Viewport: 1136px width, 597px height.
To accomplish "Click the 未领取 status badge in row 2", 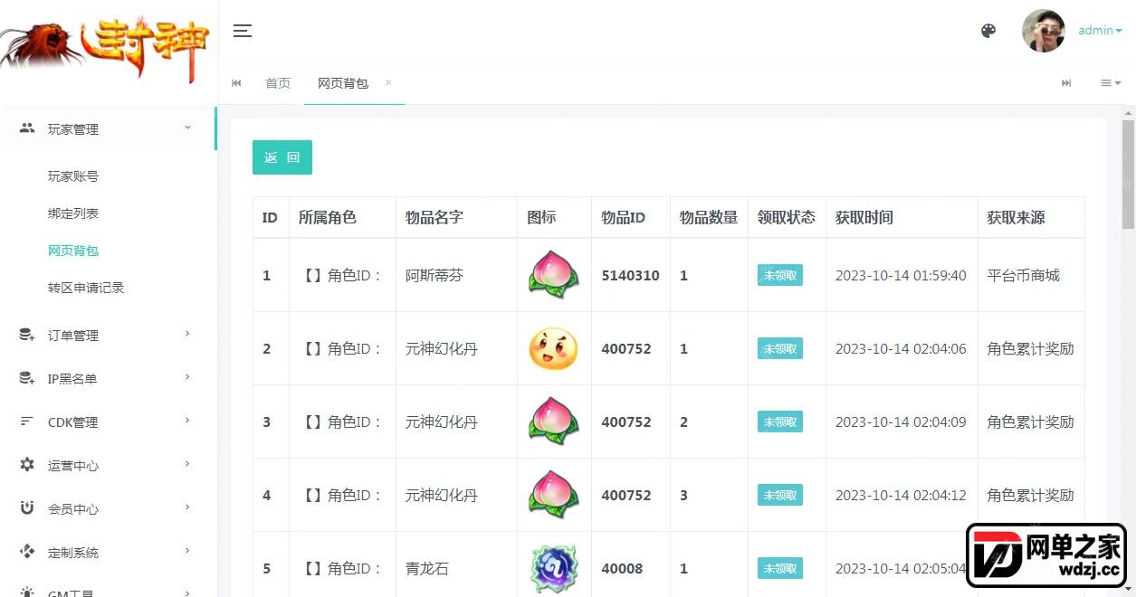I will pos(780,348).
